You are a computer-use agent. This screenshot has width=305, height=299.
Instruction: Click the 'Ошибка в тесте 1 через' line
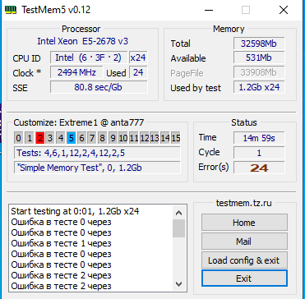[x=61, y=243]
